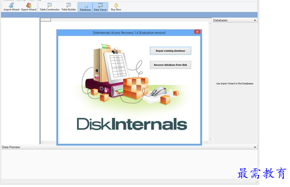Viewport: 290px width, 187px height.
Task: Open Table Builder from toolbar
Action: click(x=69, y=7)
